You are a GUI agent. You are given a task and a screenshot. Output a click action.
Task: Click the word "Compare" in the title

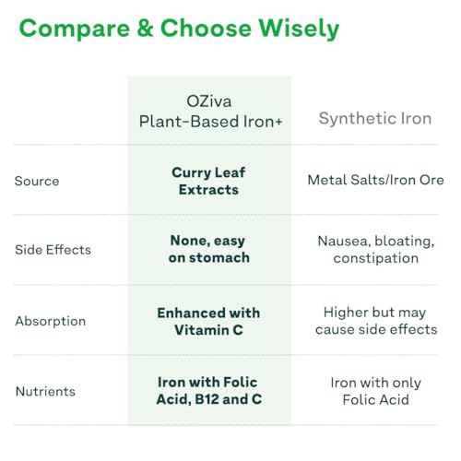[75, 29]
